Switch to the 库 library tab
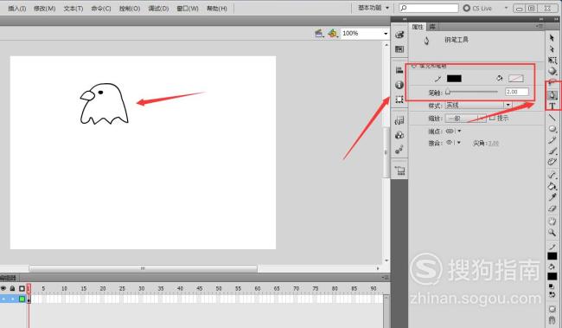This screenshot has width=562, height=328. click(432, 27)
